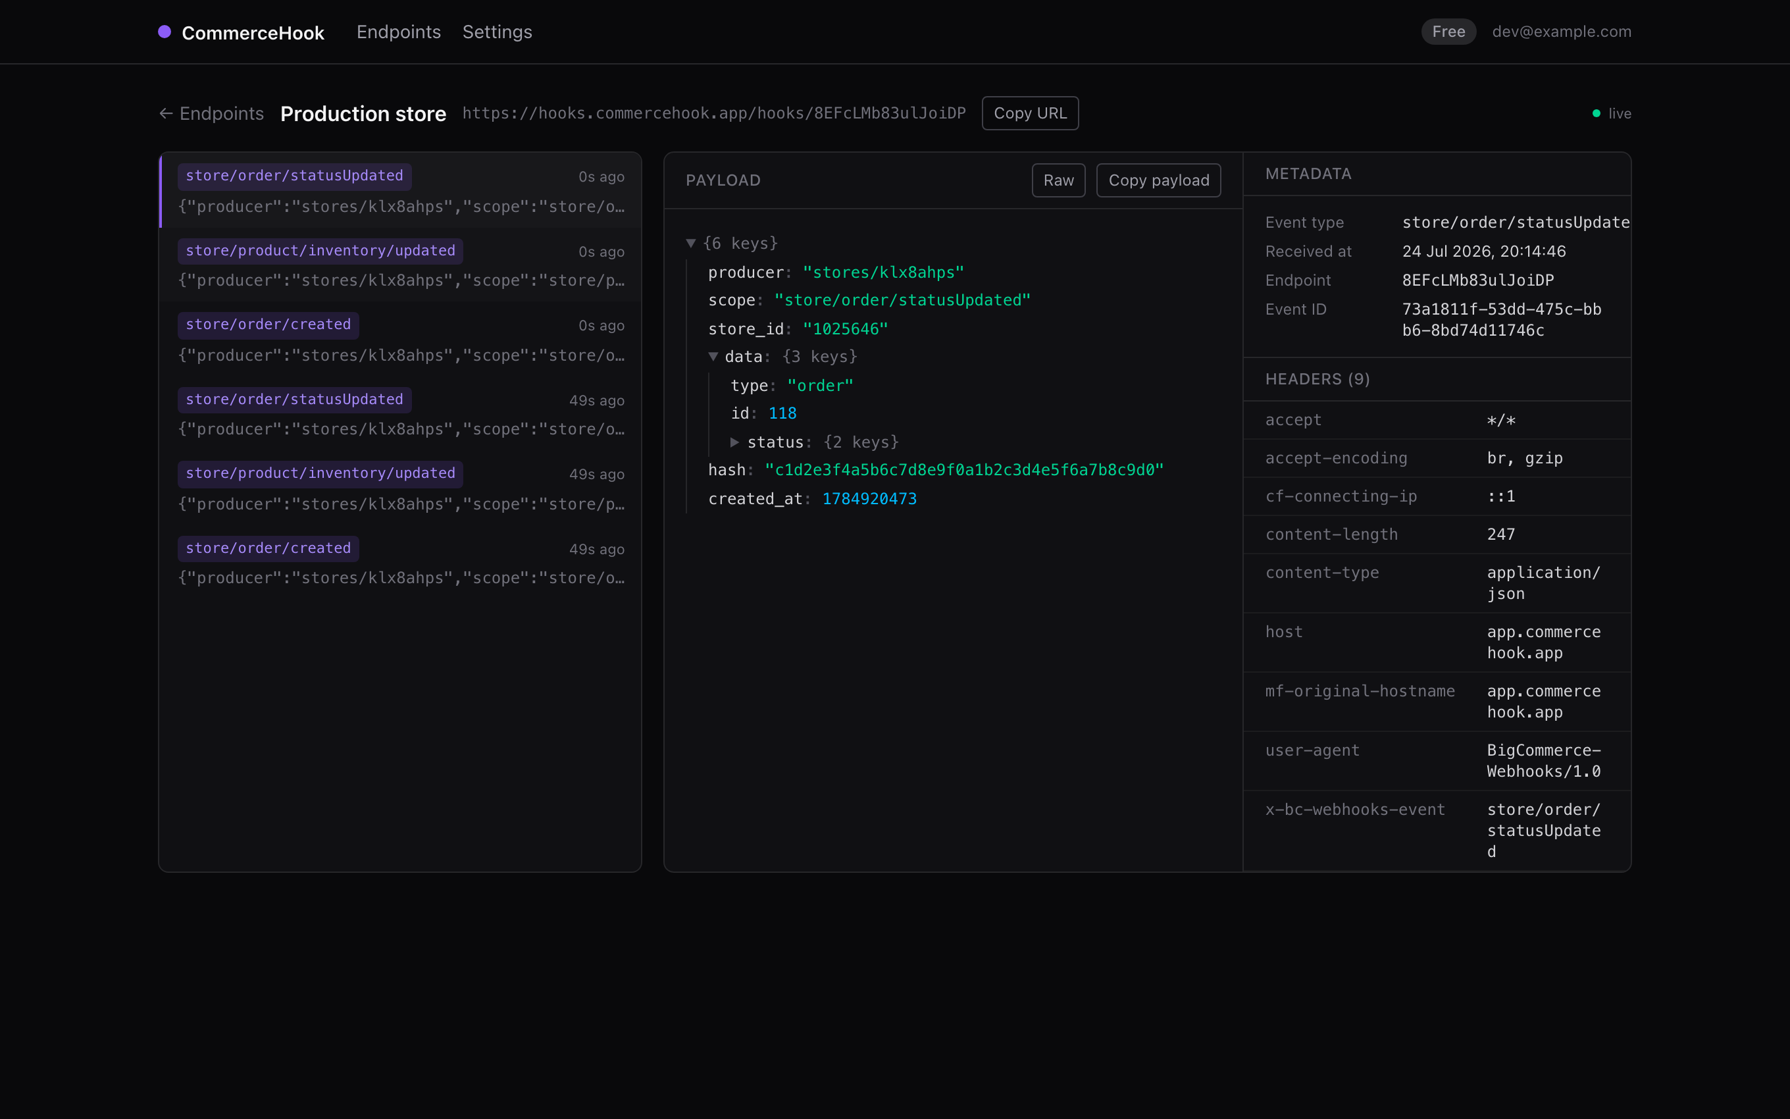The width and height of the screenshot is (1790, 1119).
Task: Click the cf-connecting-ip value ::1
Action: [1501, 496]
